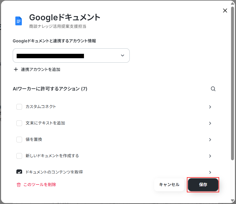
Task: Click the キャンセル button
Action: coord(169,185)
